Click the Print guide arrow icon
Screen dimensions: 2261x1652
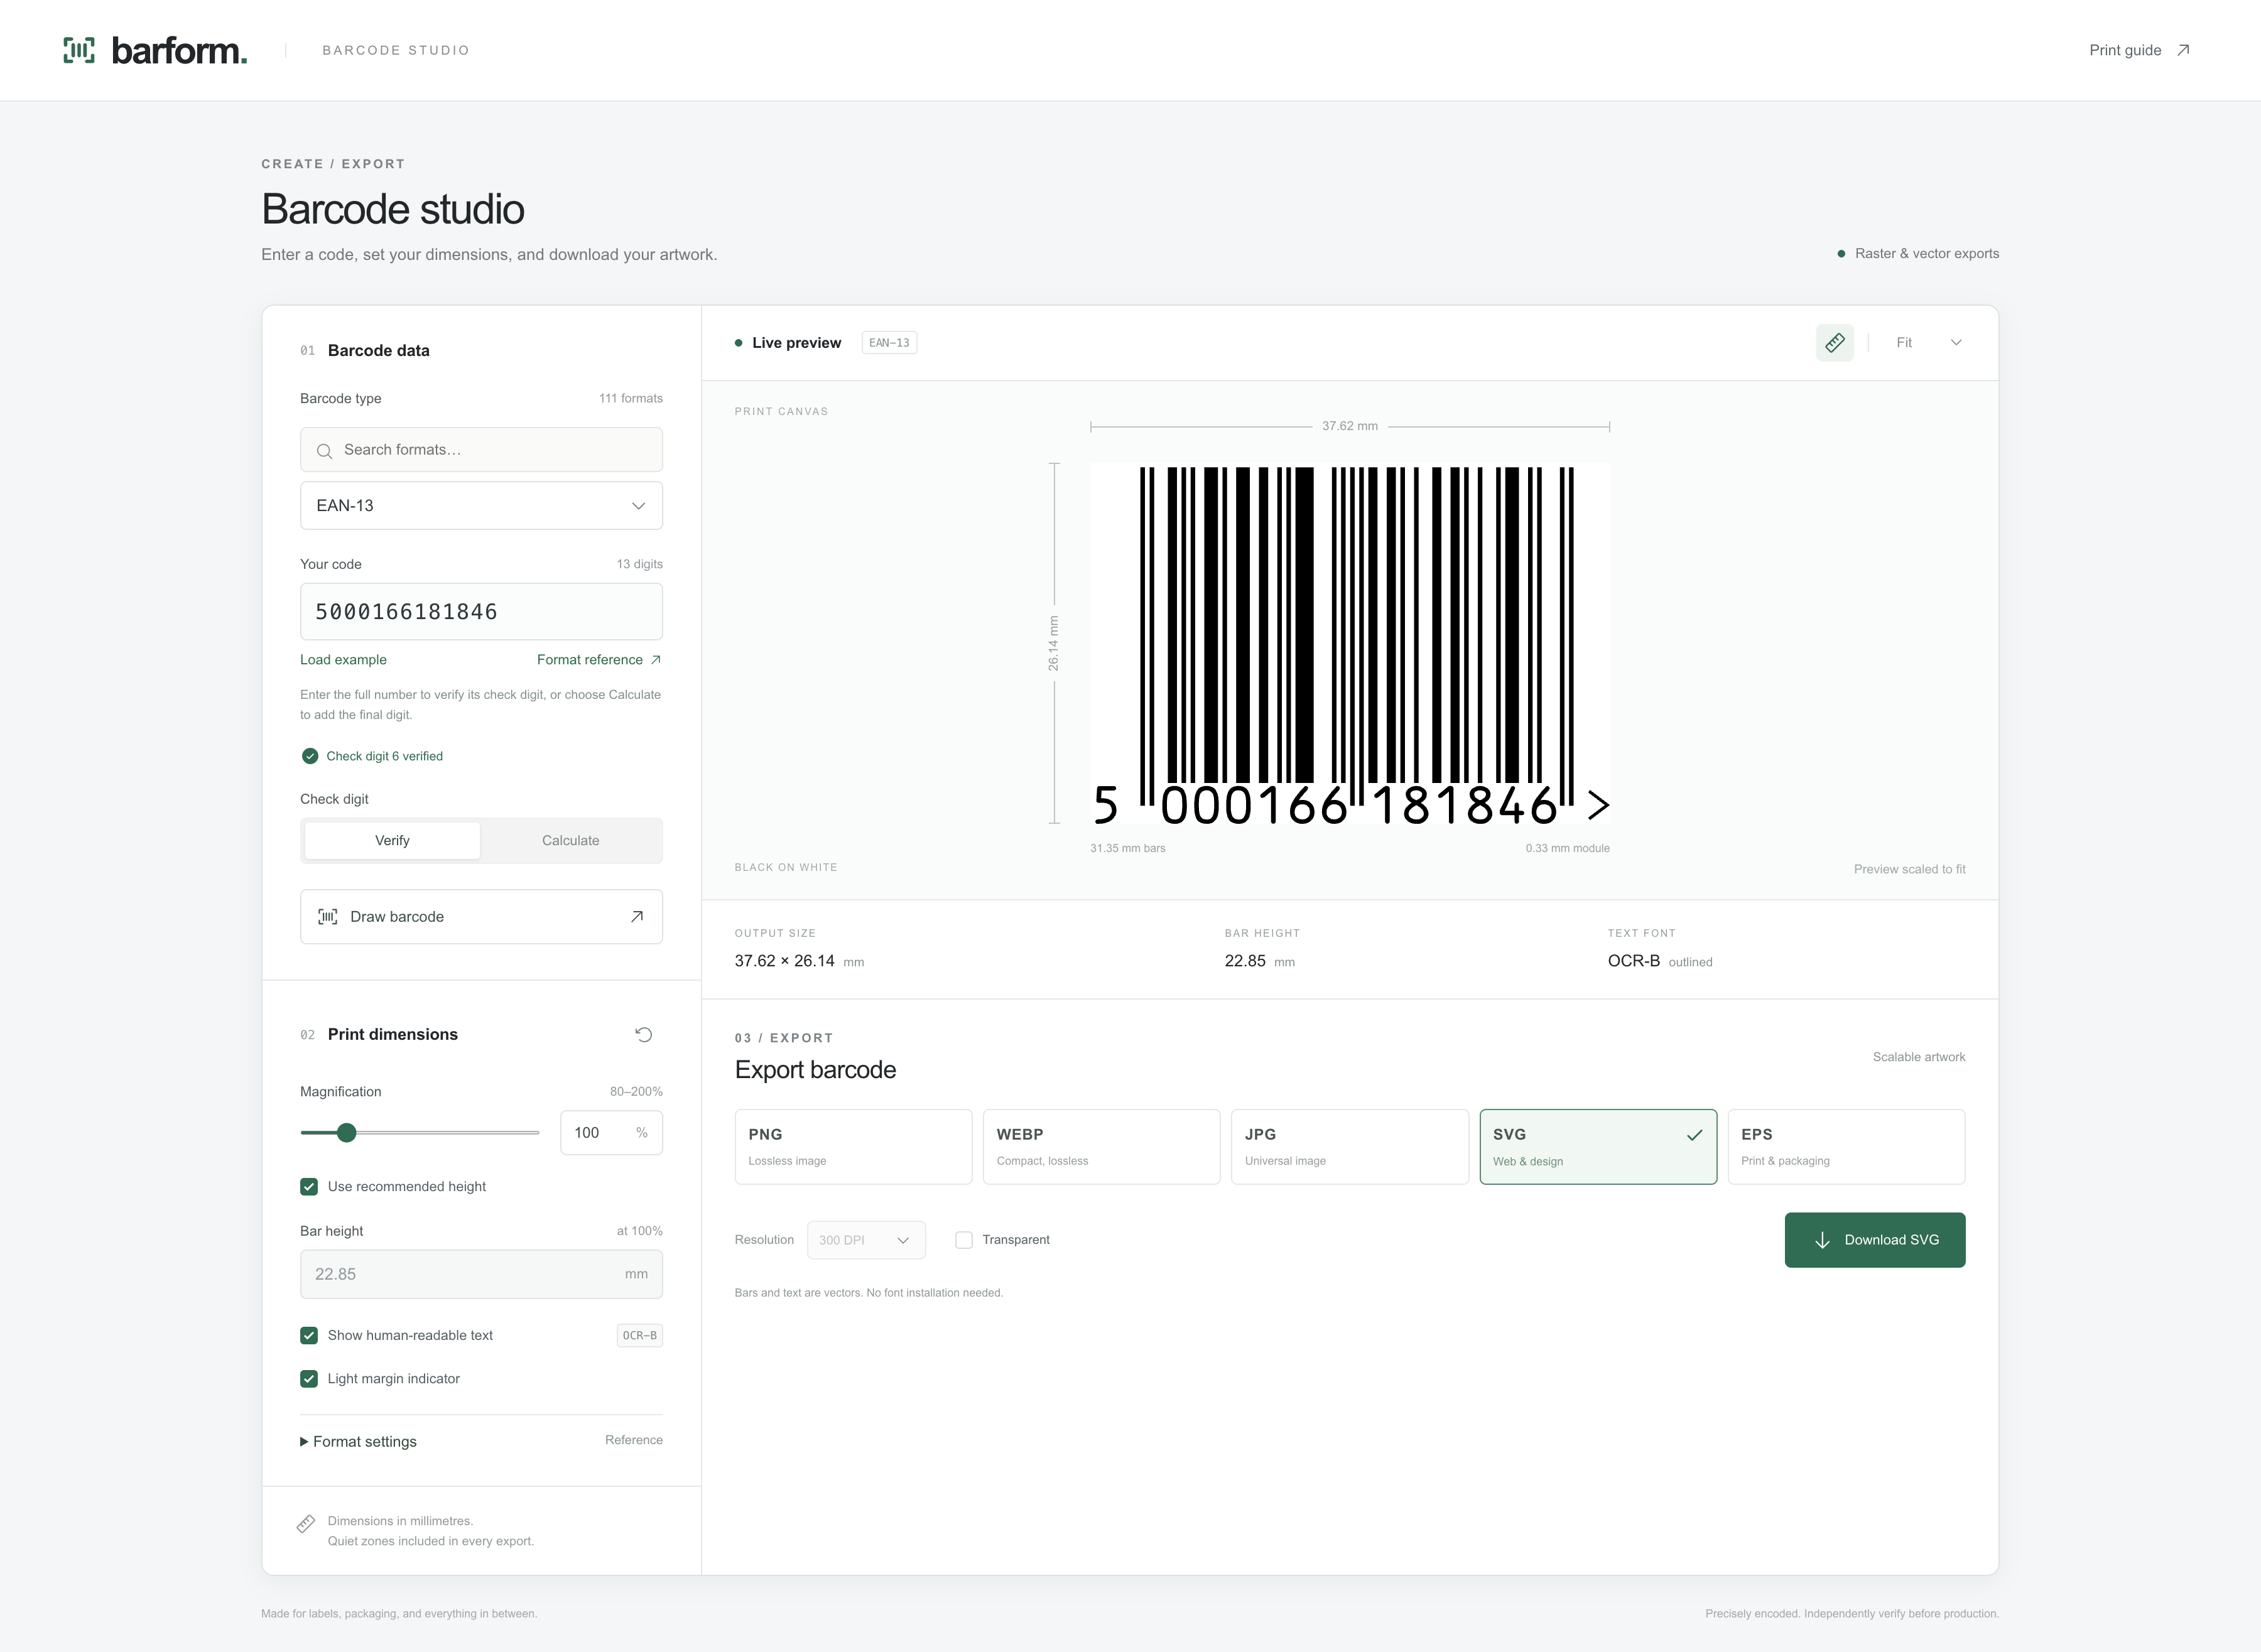point(2183,50)
